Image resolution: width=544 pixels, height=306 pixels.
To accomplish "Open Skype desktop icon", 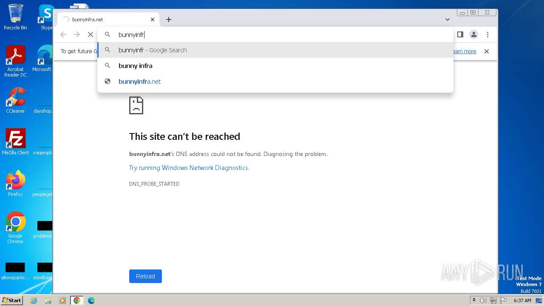I will point(46,17).
